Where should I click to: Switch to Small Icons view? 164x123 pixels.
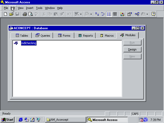click(103, 14)
